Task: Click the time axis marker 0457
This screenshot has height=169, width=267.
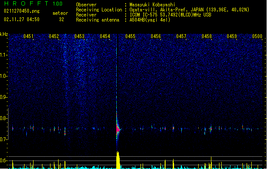Action: tap(181, 36)
